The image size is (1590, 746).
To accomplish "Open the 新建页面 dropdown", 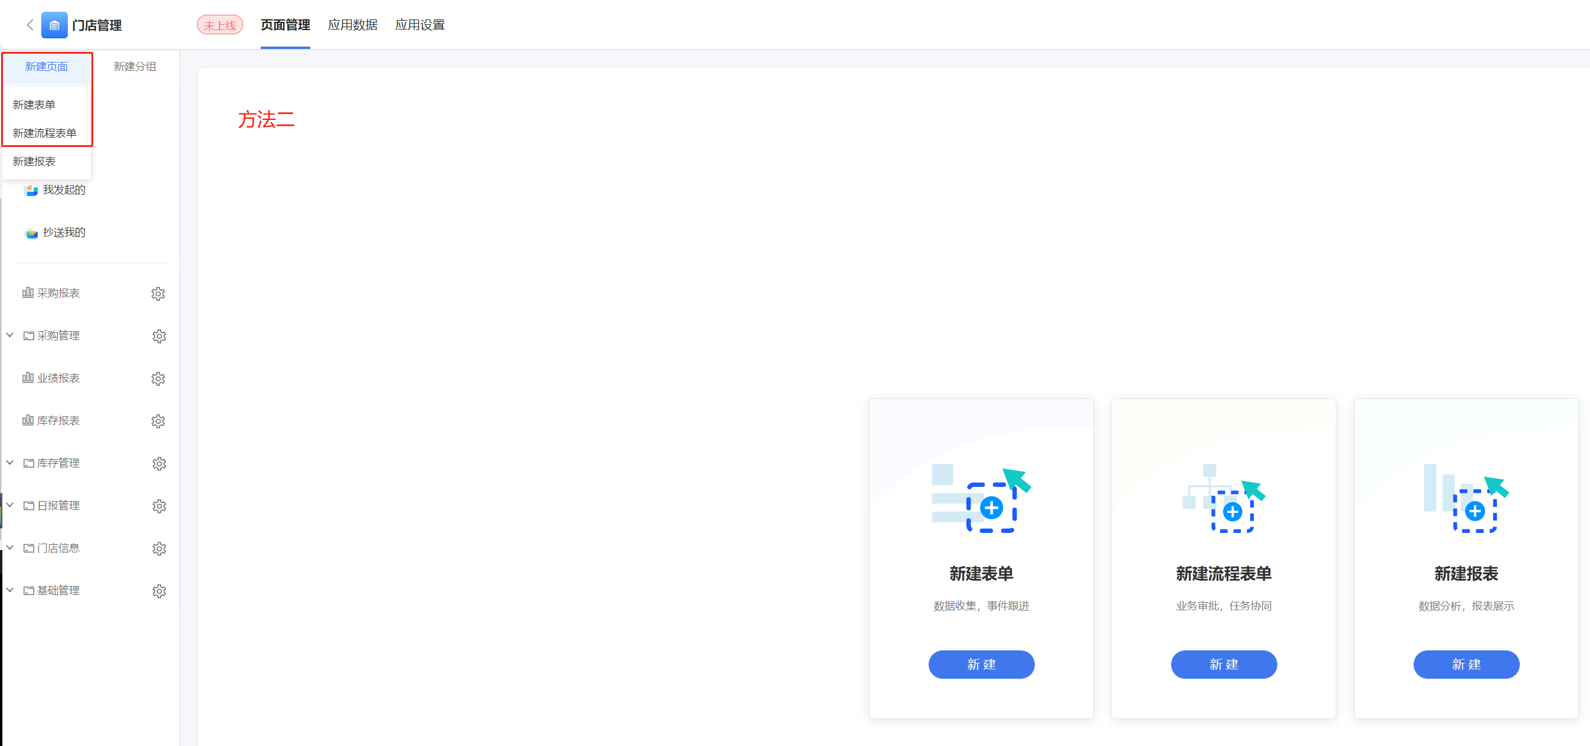I will click(46, 67).
